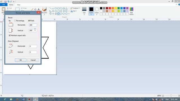Click the Crop button
The width and height of the screenshot is (180, 101).
[24, 8]
